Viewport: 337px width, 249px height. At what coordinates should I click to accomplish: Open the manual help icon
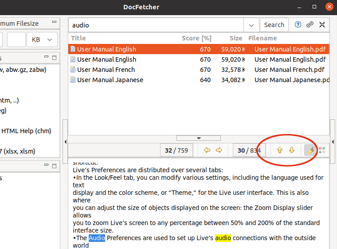click(x=298, y=25)
